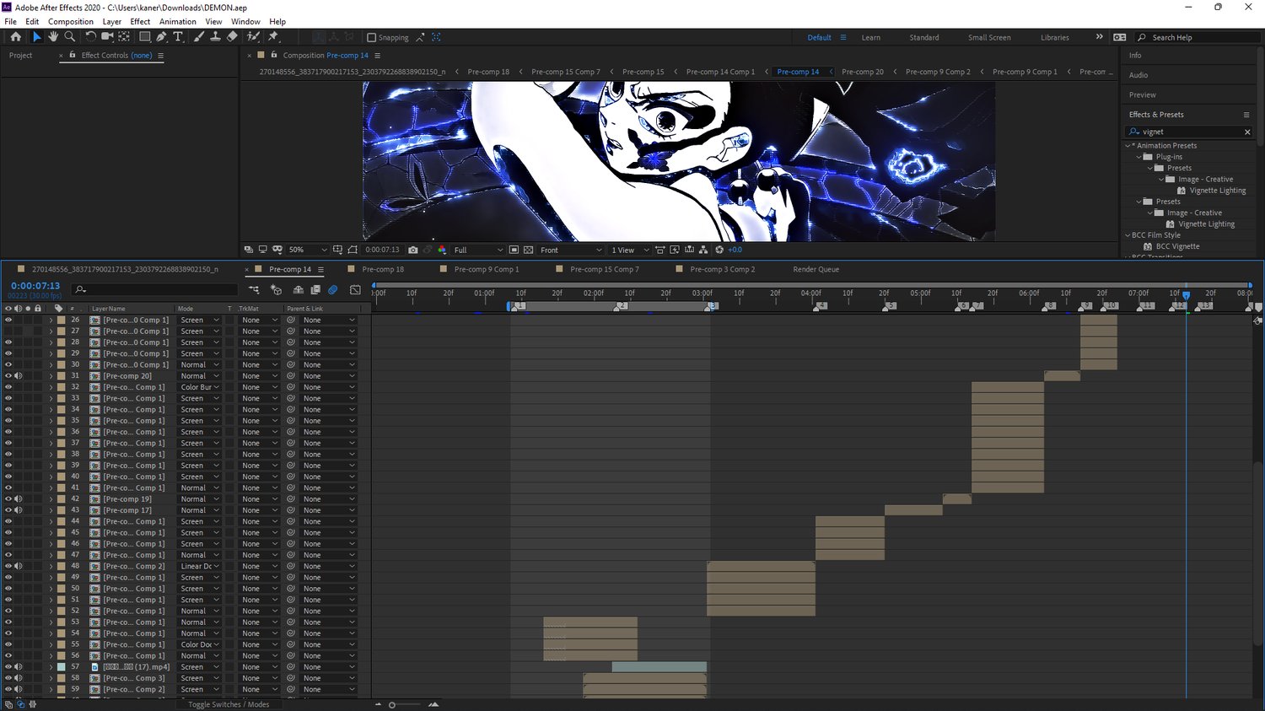Image resolution: width=1265 pixels, height=711 pixels.
Task: Toggle Frame Blending for the timeline
Action: 315,290
